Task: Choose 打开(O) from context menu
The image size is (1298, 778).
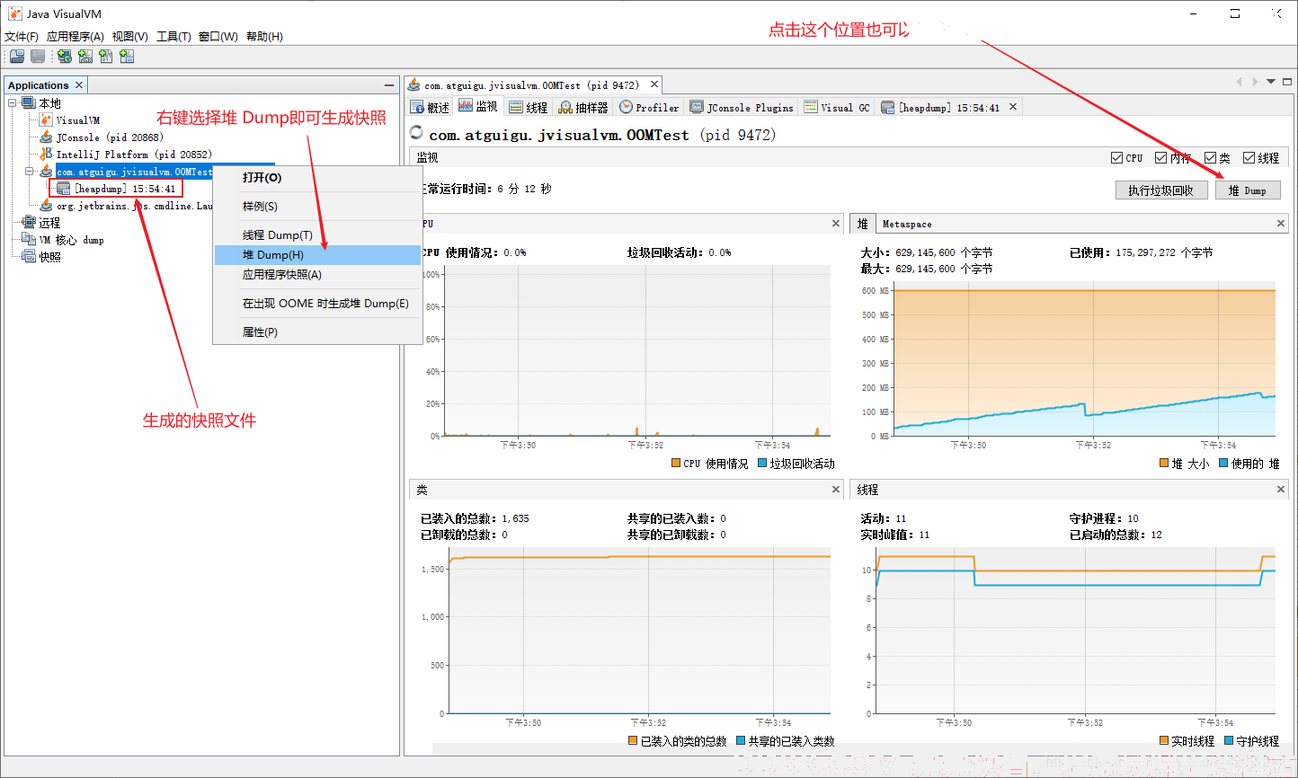Action: 317,178
